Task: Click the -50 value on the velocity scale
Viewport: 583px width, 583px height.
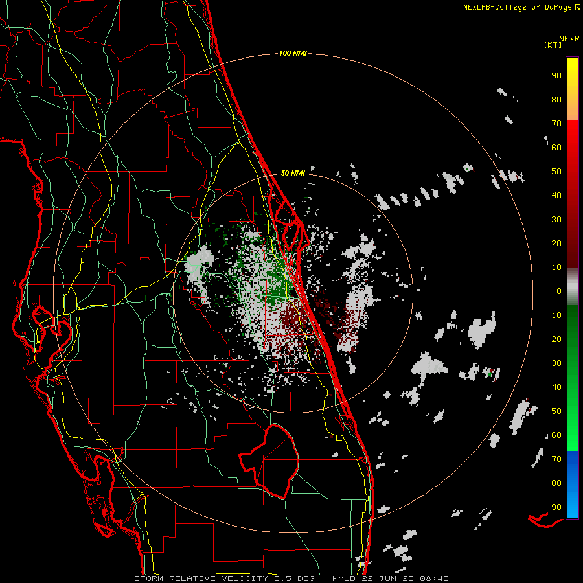Action: 554,411
